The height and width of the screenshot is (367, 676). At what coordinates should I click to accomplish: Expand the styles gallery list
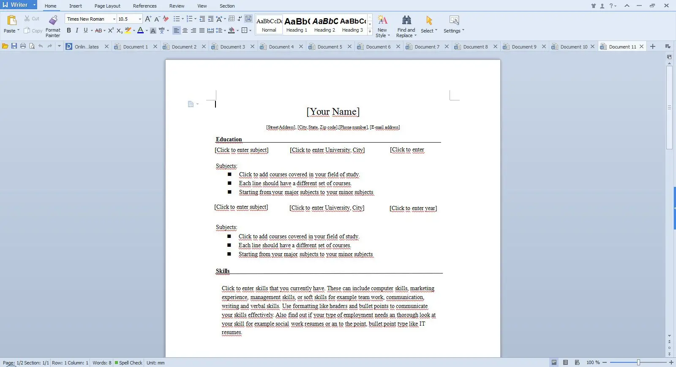370,31
